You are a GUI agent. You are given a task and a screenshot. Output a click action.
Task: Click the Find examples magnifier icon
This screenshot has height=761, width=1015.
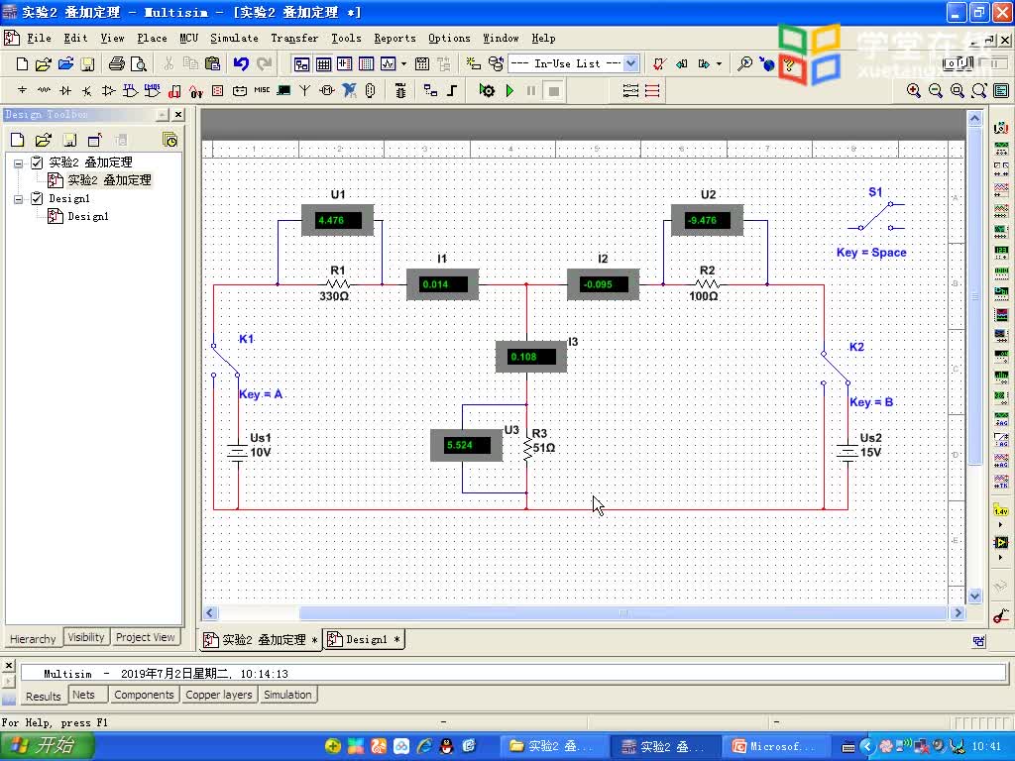[x=745, y=63]
